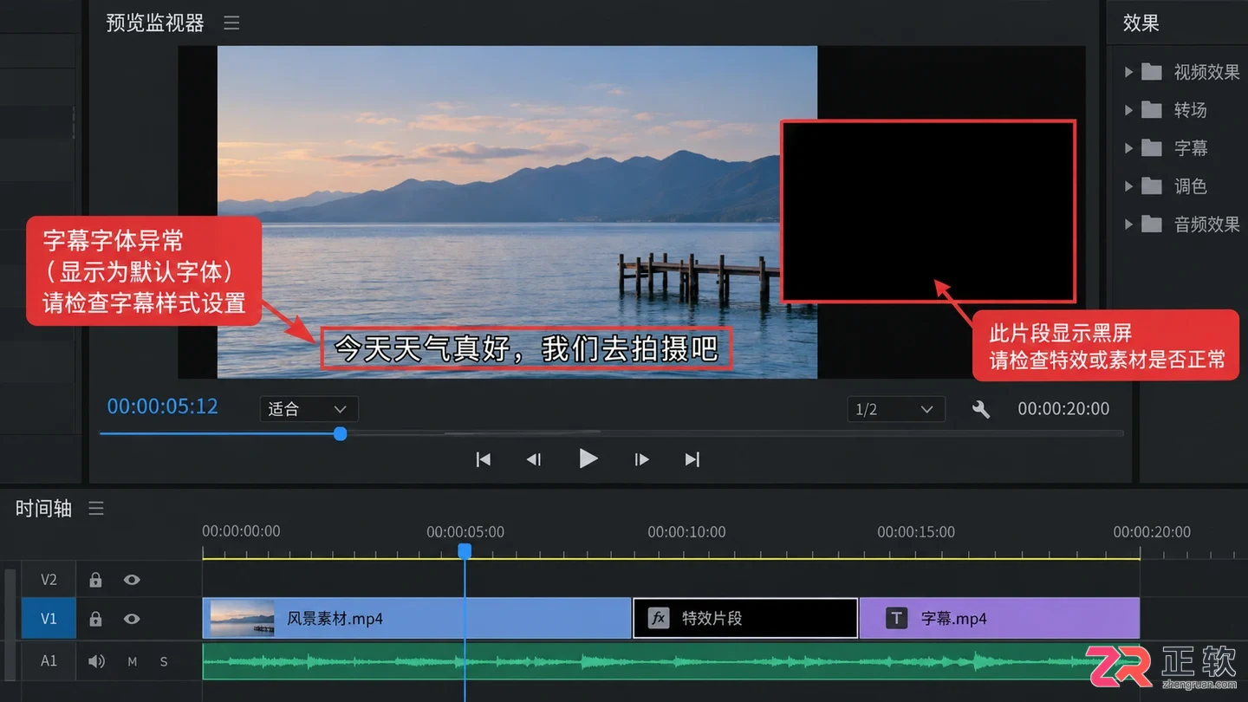Open preview settings with the wrench icon
This screenshot has width=1248, height=702.
(x=981, y=409)
